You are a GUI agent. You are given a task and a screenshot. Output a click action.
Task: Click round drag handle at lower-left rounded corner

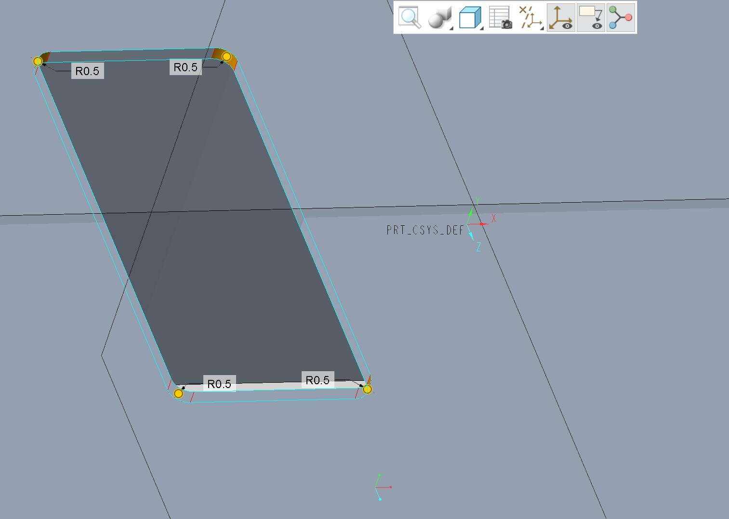[178, 393]
